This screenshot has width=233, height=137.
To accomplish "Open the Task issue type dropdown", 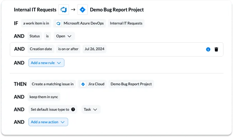I will click(x=91, y=109).
